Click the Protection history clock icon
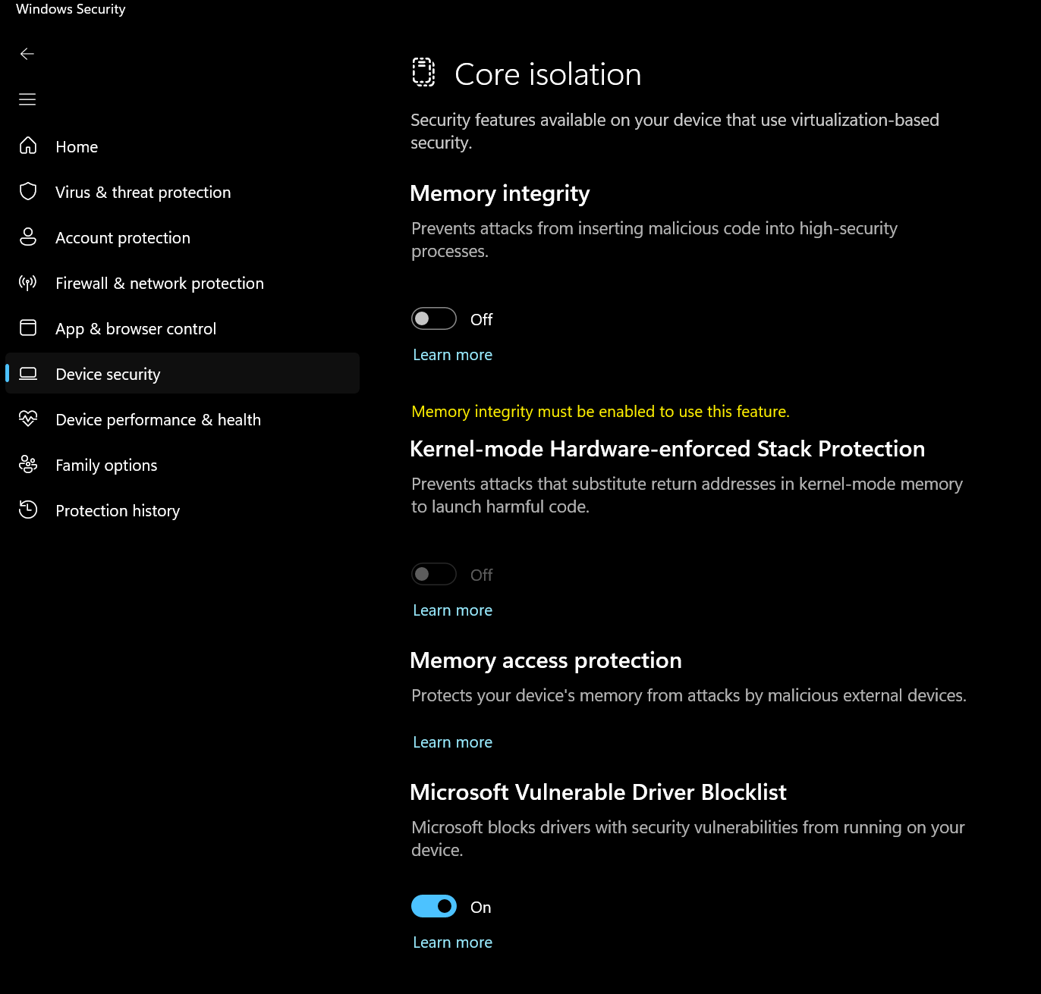The image size is (1041, 994). [28, 510]
